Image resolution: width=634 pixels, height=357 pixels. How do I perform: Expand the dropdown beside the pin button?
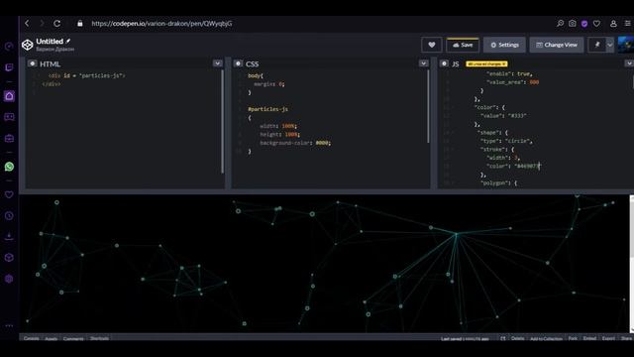coord(610,45)
